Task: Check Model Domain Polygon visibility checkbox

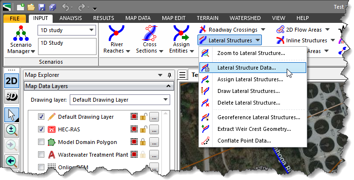Action: pyautogui.click(x=41, y=142)
